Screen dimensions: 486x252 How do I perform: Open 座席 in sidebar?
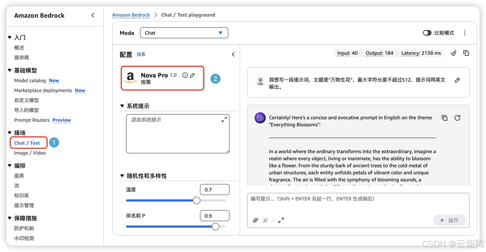pos(19,176)
